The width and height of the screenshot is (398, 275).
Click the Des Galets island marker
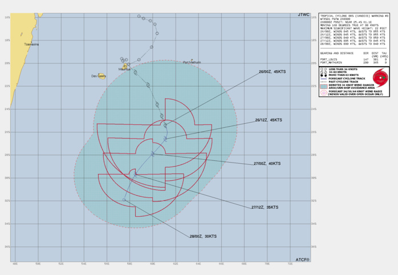click(x=101, y=75)
